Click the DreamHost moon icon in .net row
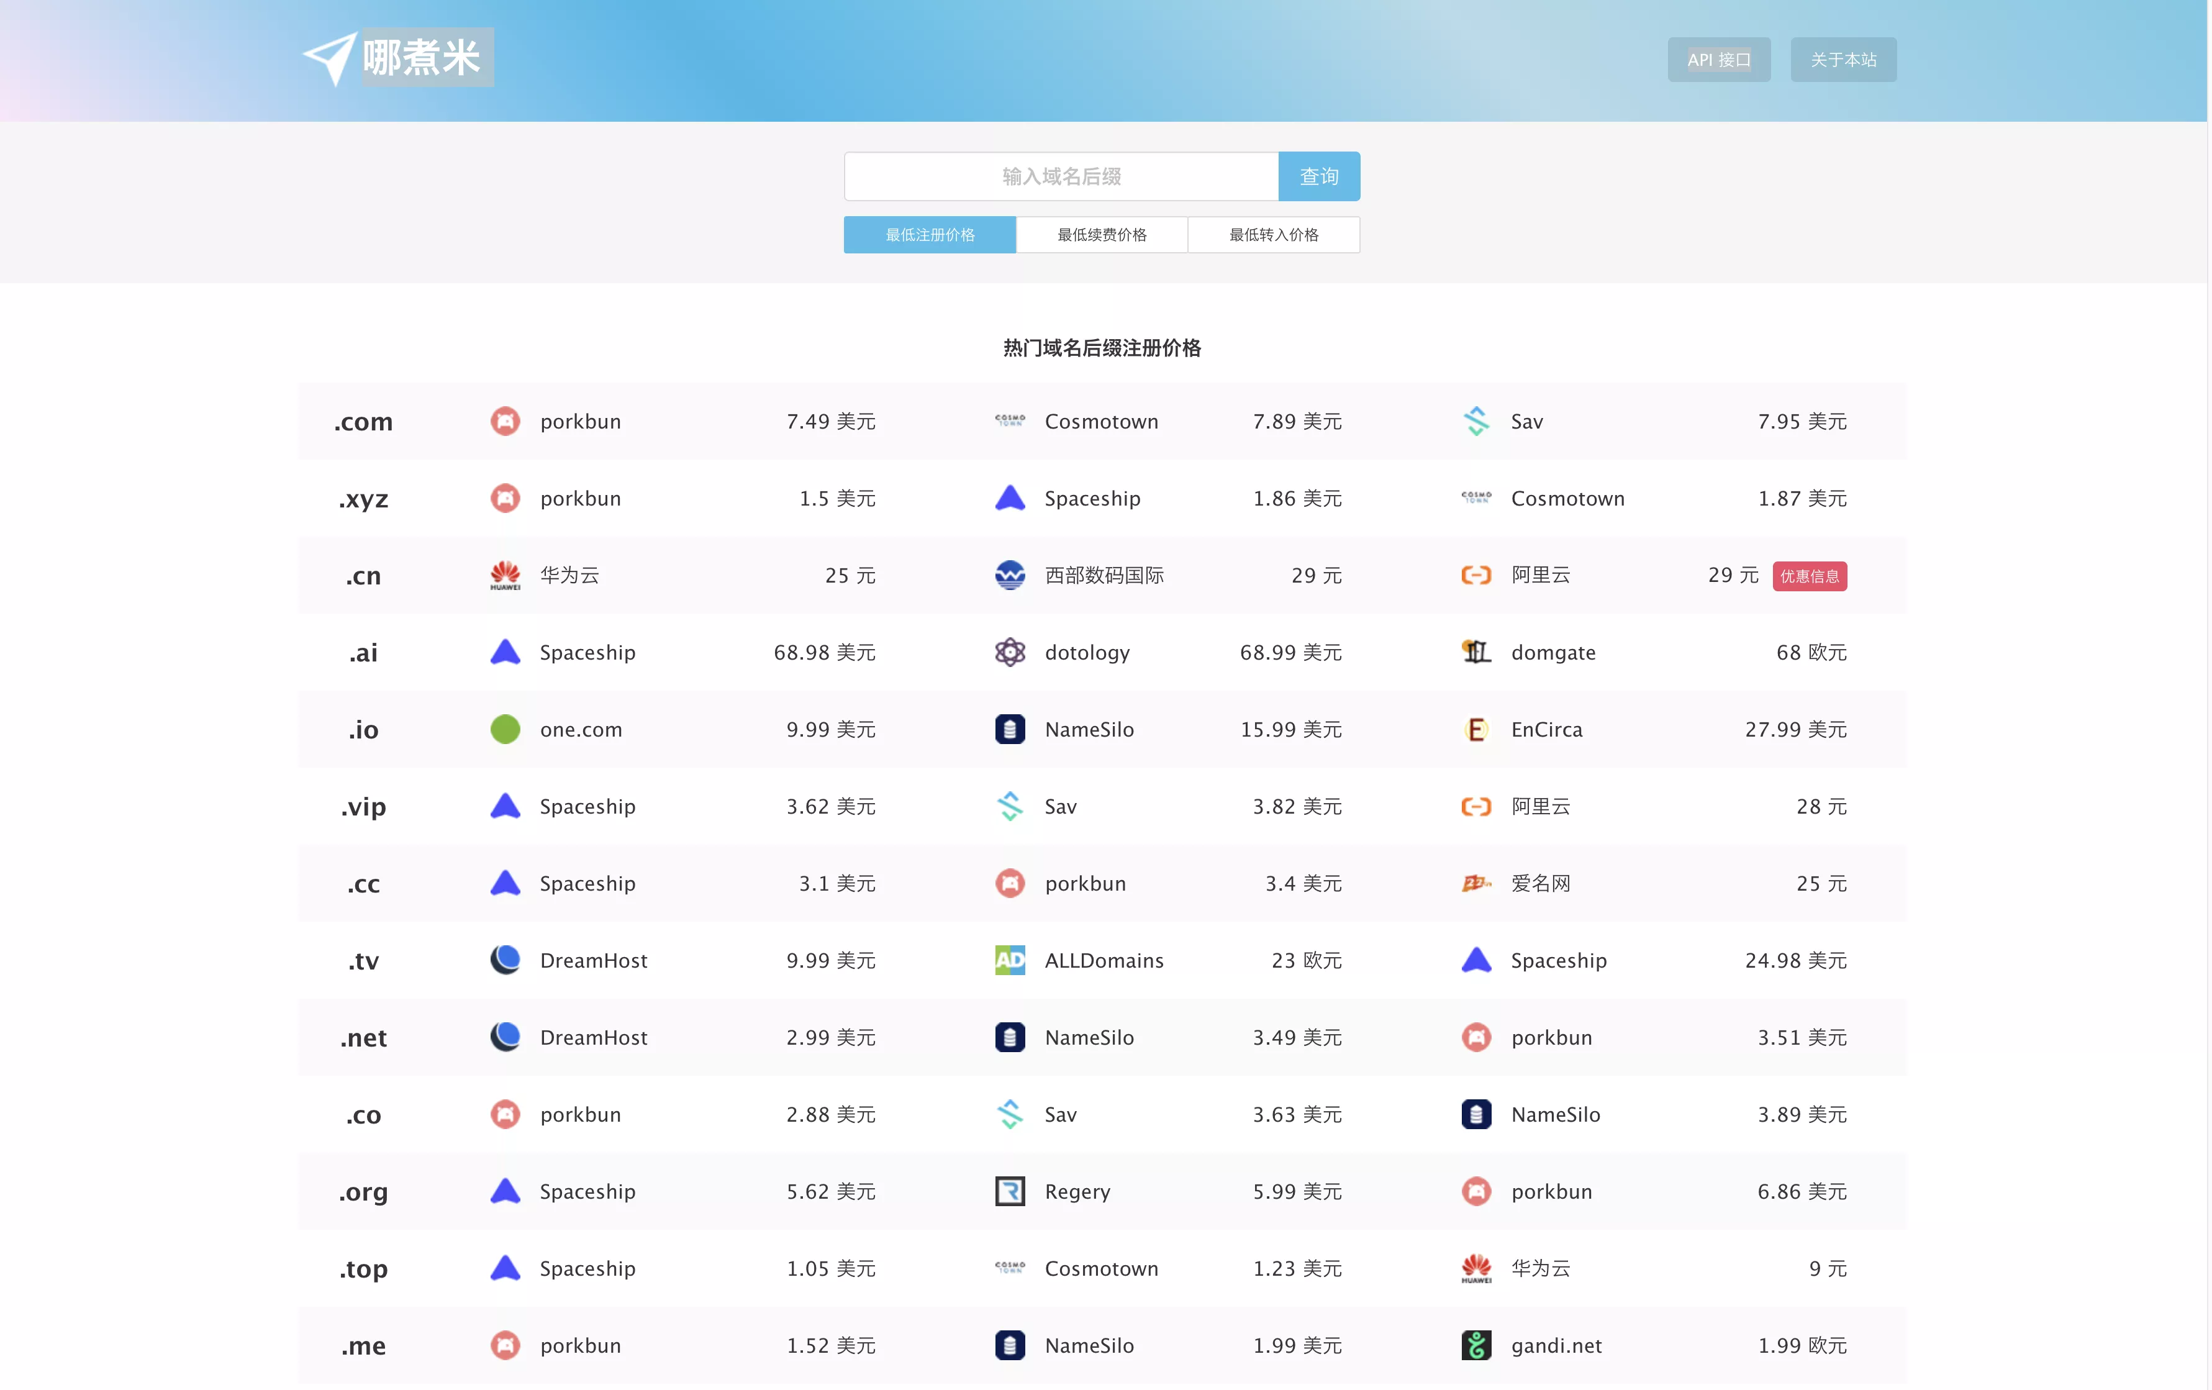Image resolution: width=2212 pixels, height=1390 pixels. tap(505, 1038)
